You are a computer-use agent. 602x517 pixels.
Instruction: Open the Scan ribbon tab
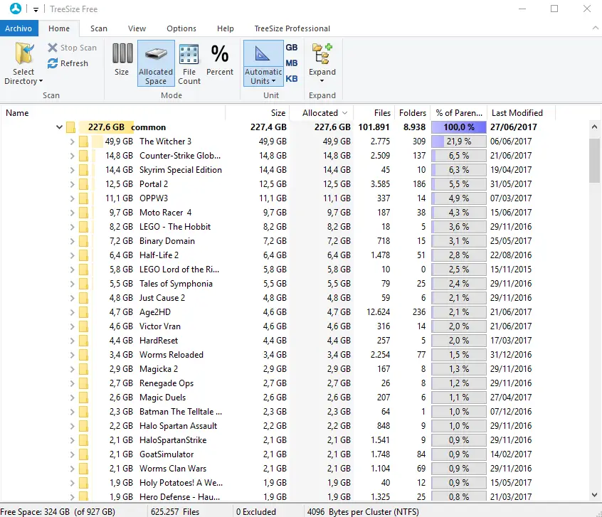99,28
